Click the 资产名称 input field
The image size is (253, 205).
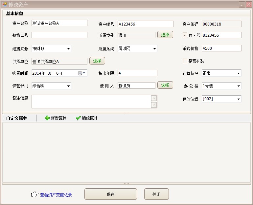pyautogui.click(x=59, y=23)
